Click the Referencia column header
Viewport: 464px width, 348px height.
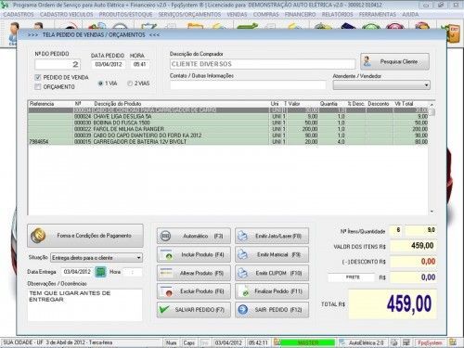pos(42,104)
